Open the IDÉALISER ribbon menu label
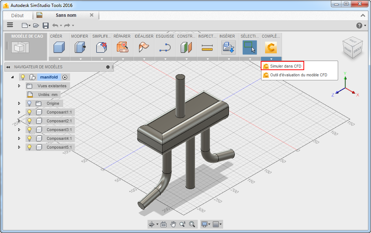The image size is (371, 233). coord(144,36)
